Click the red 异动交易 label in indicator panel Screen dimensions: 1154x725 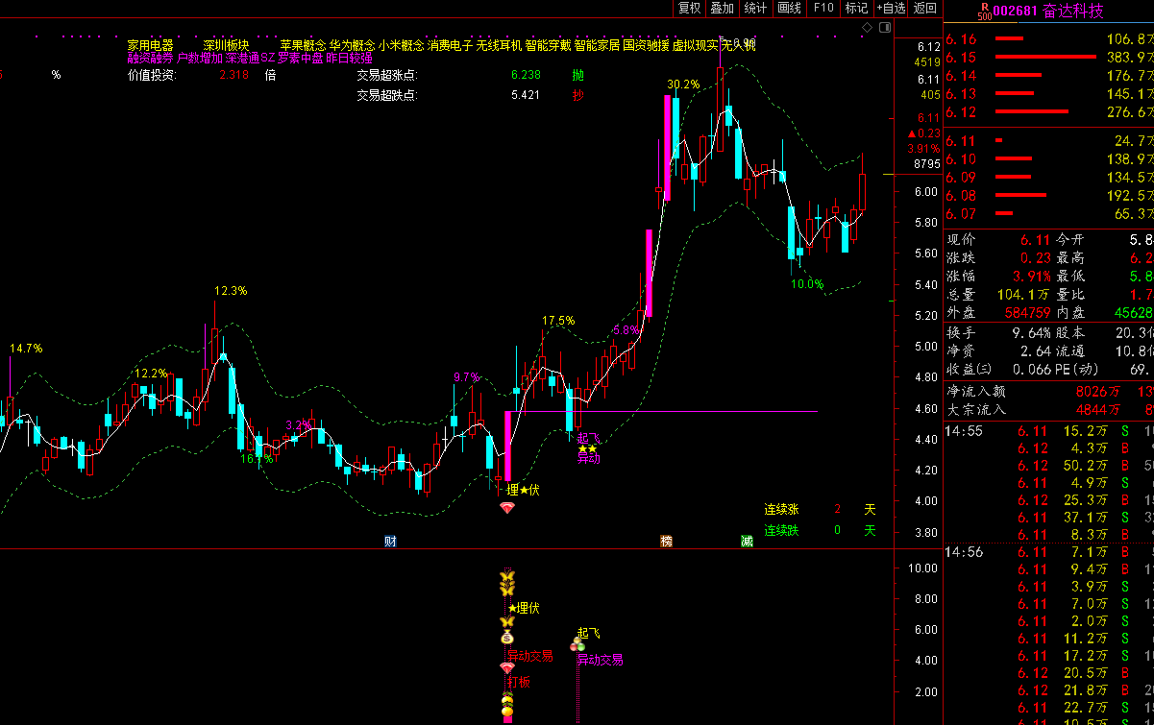pos(530,657)
